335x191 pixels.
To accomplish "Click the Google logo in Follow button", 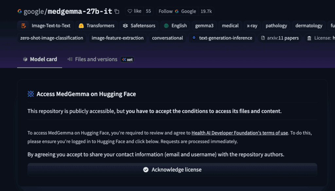I will (177, 11).
